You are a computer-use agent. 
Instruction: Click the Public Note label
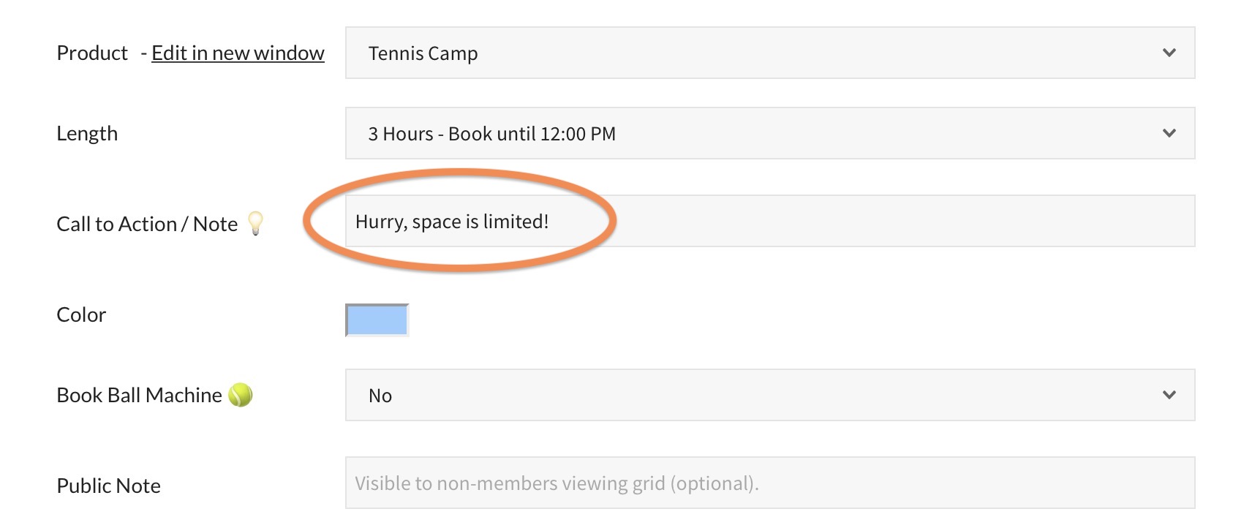pos(108,486)
